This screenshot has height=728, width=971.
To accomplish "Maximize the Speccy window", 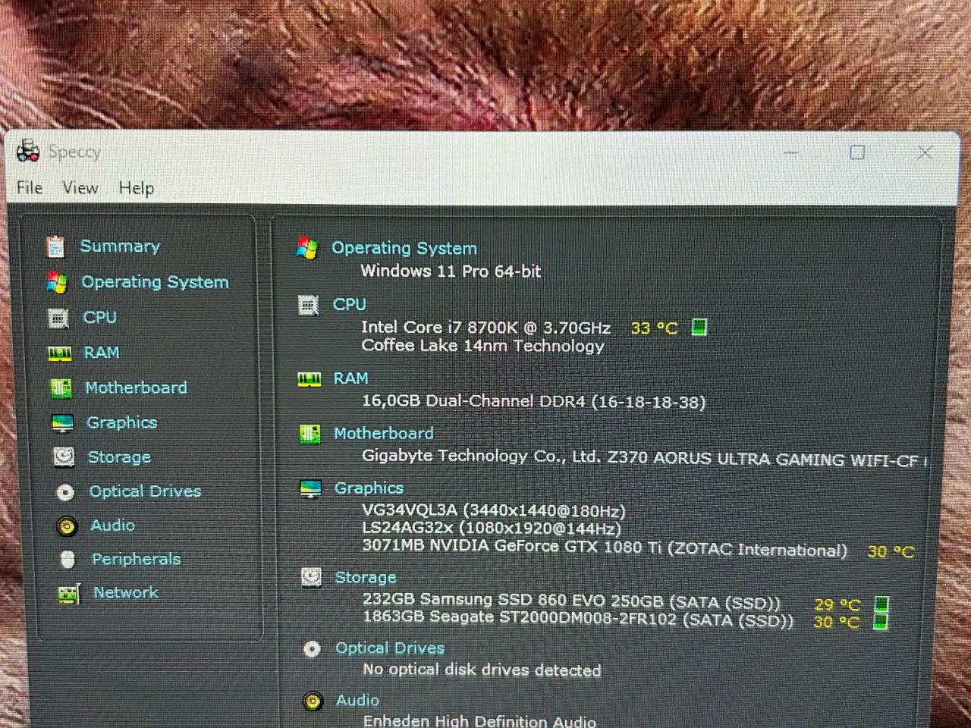I will pyautogui.click(x=857, y=152).
